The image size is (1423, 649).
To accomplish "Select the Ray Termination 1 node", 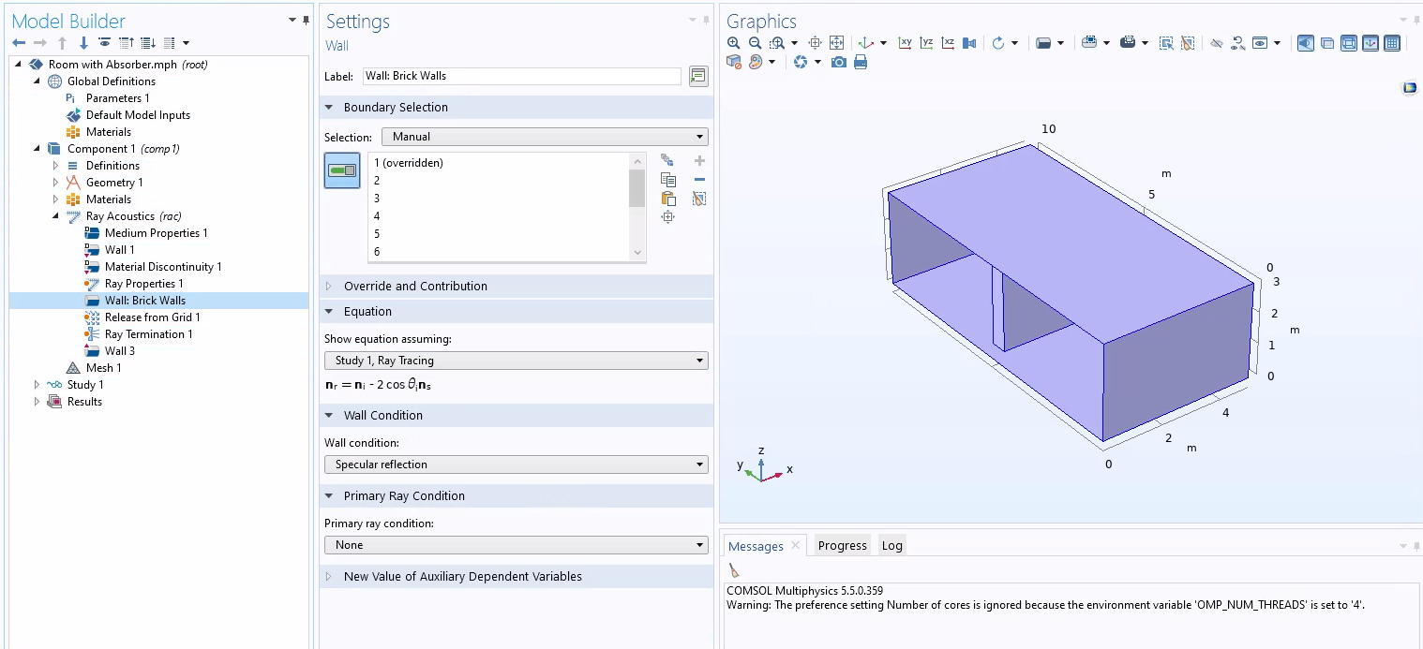I will pyautogui.click(x=148, y=334).
